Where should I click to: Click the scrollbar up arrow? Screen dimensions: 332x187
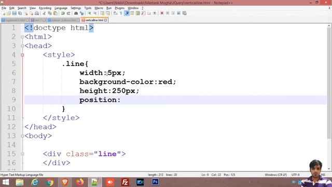click(329, 25)
